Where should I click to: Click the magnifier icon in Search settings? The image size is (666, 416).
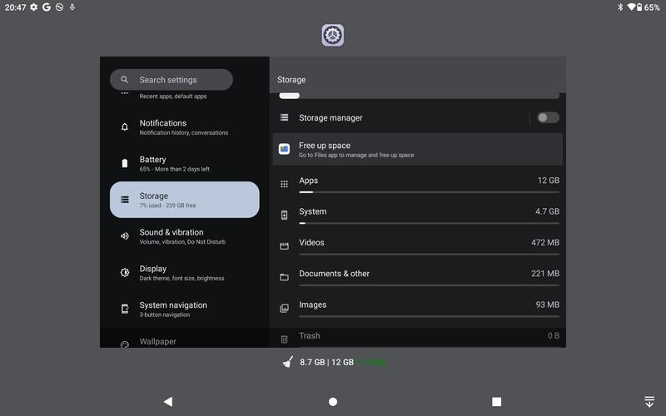pos(124,79)
